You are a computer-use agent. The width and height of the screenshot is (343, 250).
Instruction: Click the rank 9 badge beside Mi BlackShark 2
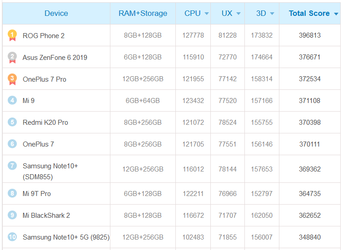click(x=12, y=215)
